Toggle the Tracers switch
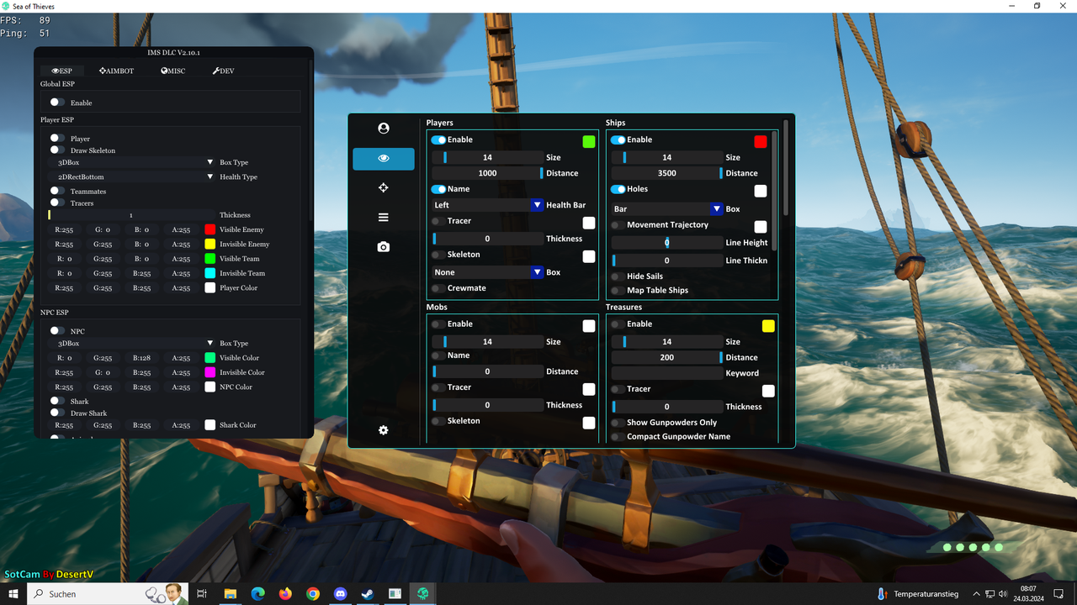Viewport: 1077px width, 605px height. [x=57, y=203]
